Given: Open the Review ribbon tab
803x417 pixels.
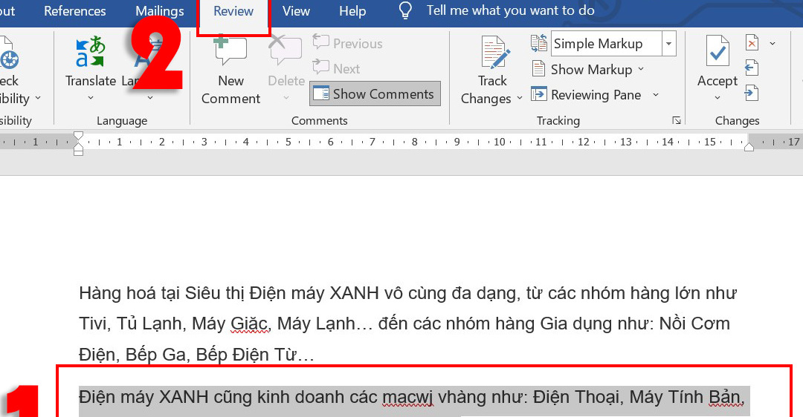Looking at the screenshot, I should (233, 11).
